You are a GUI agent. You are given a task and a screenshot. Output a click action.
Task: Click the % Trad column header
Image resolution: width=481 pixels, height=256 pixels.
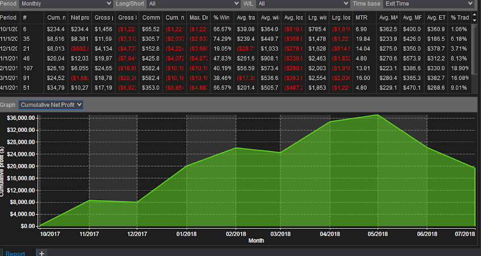(460, 18)
